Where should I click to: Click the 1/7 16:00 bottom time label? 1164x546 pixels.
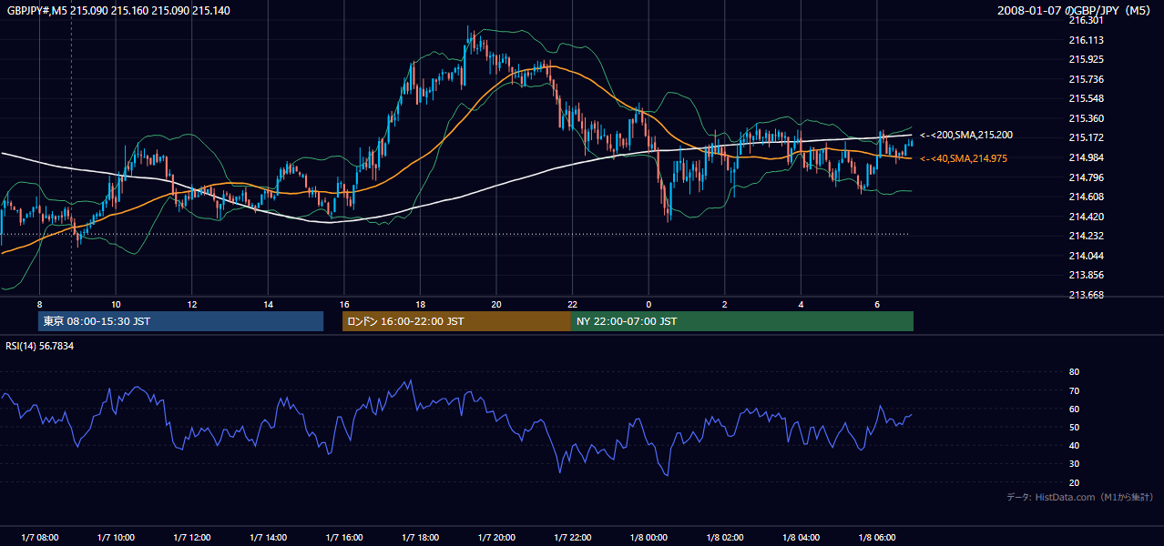click(343, 538)
